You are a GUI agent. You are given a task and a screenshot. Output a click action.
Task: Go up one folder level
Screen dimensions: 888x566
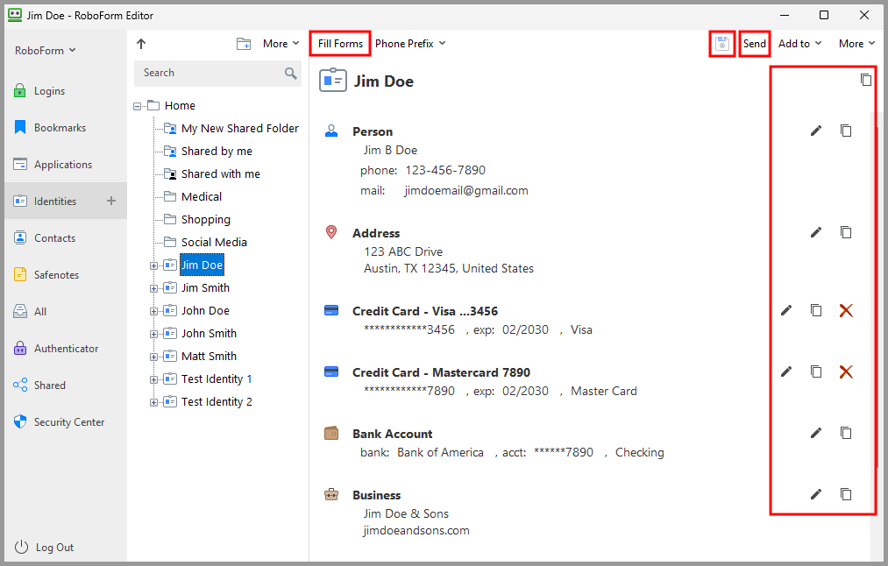click(141, 44)
